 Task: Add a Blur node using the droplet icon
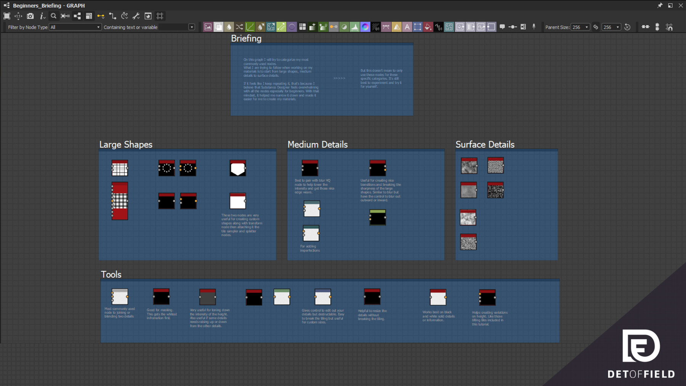coord(229,27)
